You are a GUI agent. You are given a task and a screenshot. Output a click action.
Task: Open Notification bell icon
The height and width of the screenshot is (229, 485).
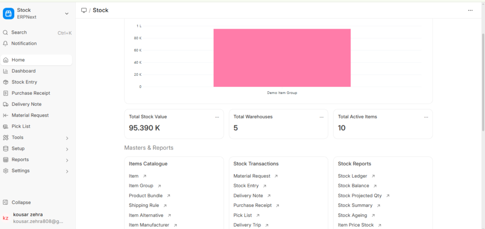click(x=6, y=44)
